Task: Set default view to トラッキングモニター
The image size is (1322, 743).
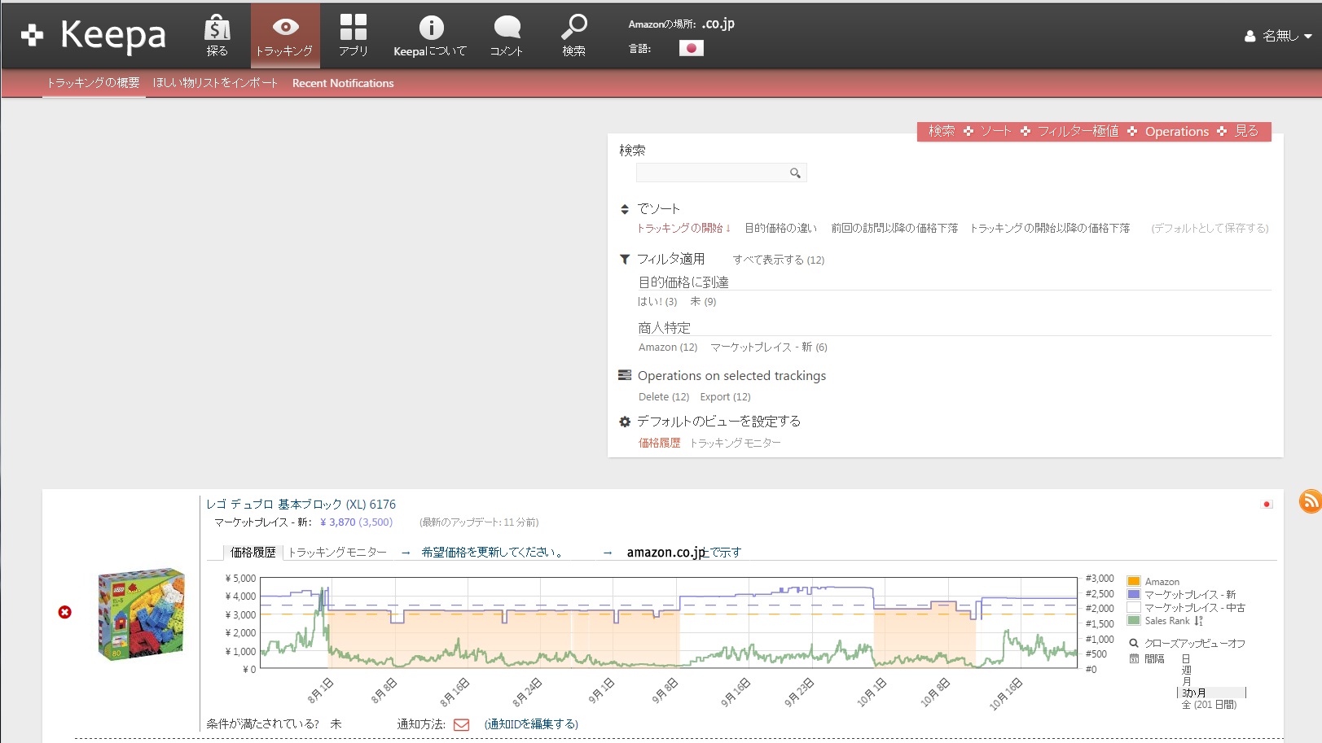Action: (x=735, y=443)
